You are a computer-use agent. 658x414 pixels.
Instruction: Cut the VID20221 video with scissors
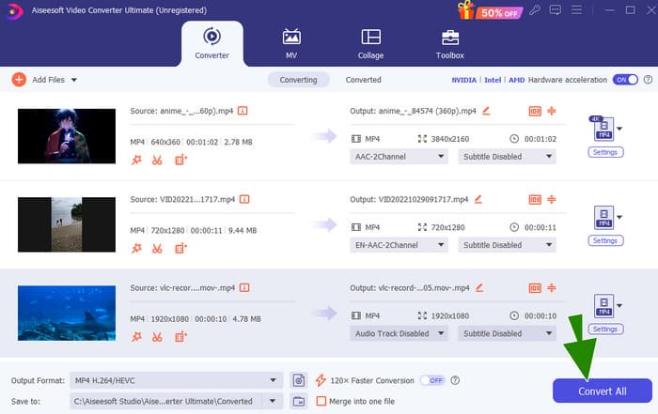[157, 249]
